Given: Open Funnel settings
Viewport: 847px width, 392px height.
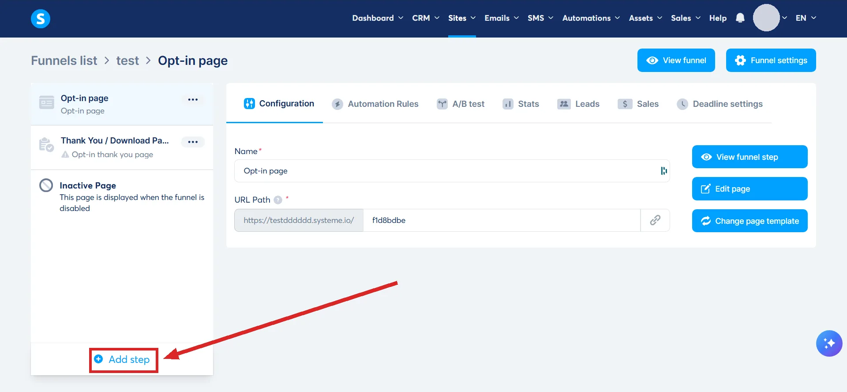Looking at the screenshot, I should [x=771, y=60].
